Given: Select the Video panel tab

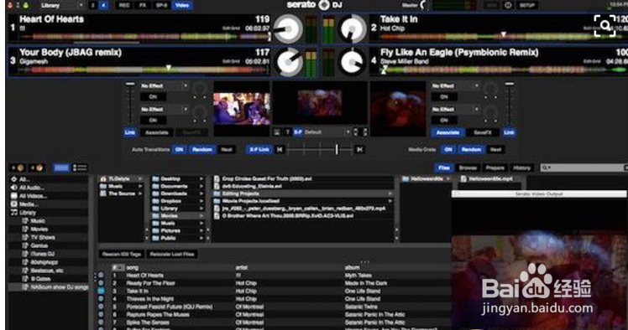Looking at the screenshot, I should [182, 5].
